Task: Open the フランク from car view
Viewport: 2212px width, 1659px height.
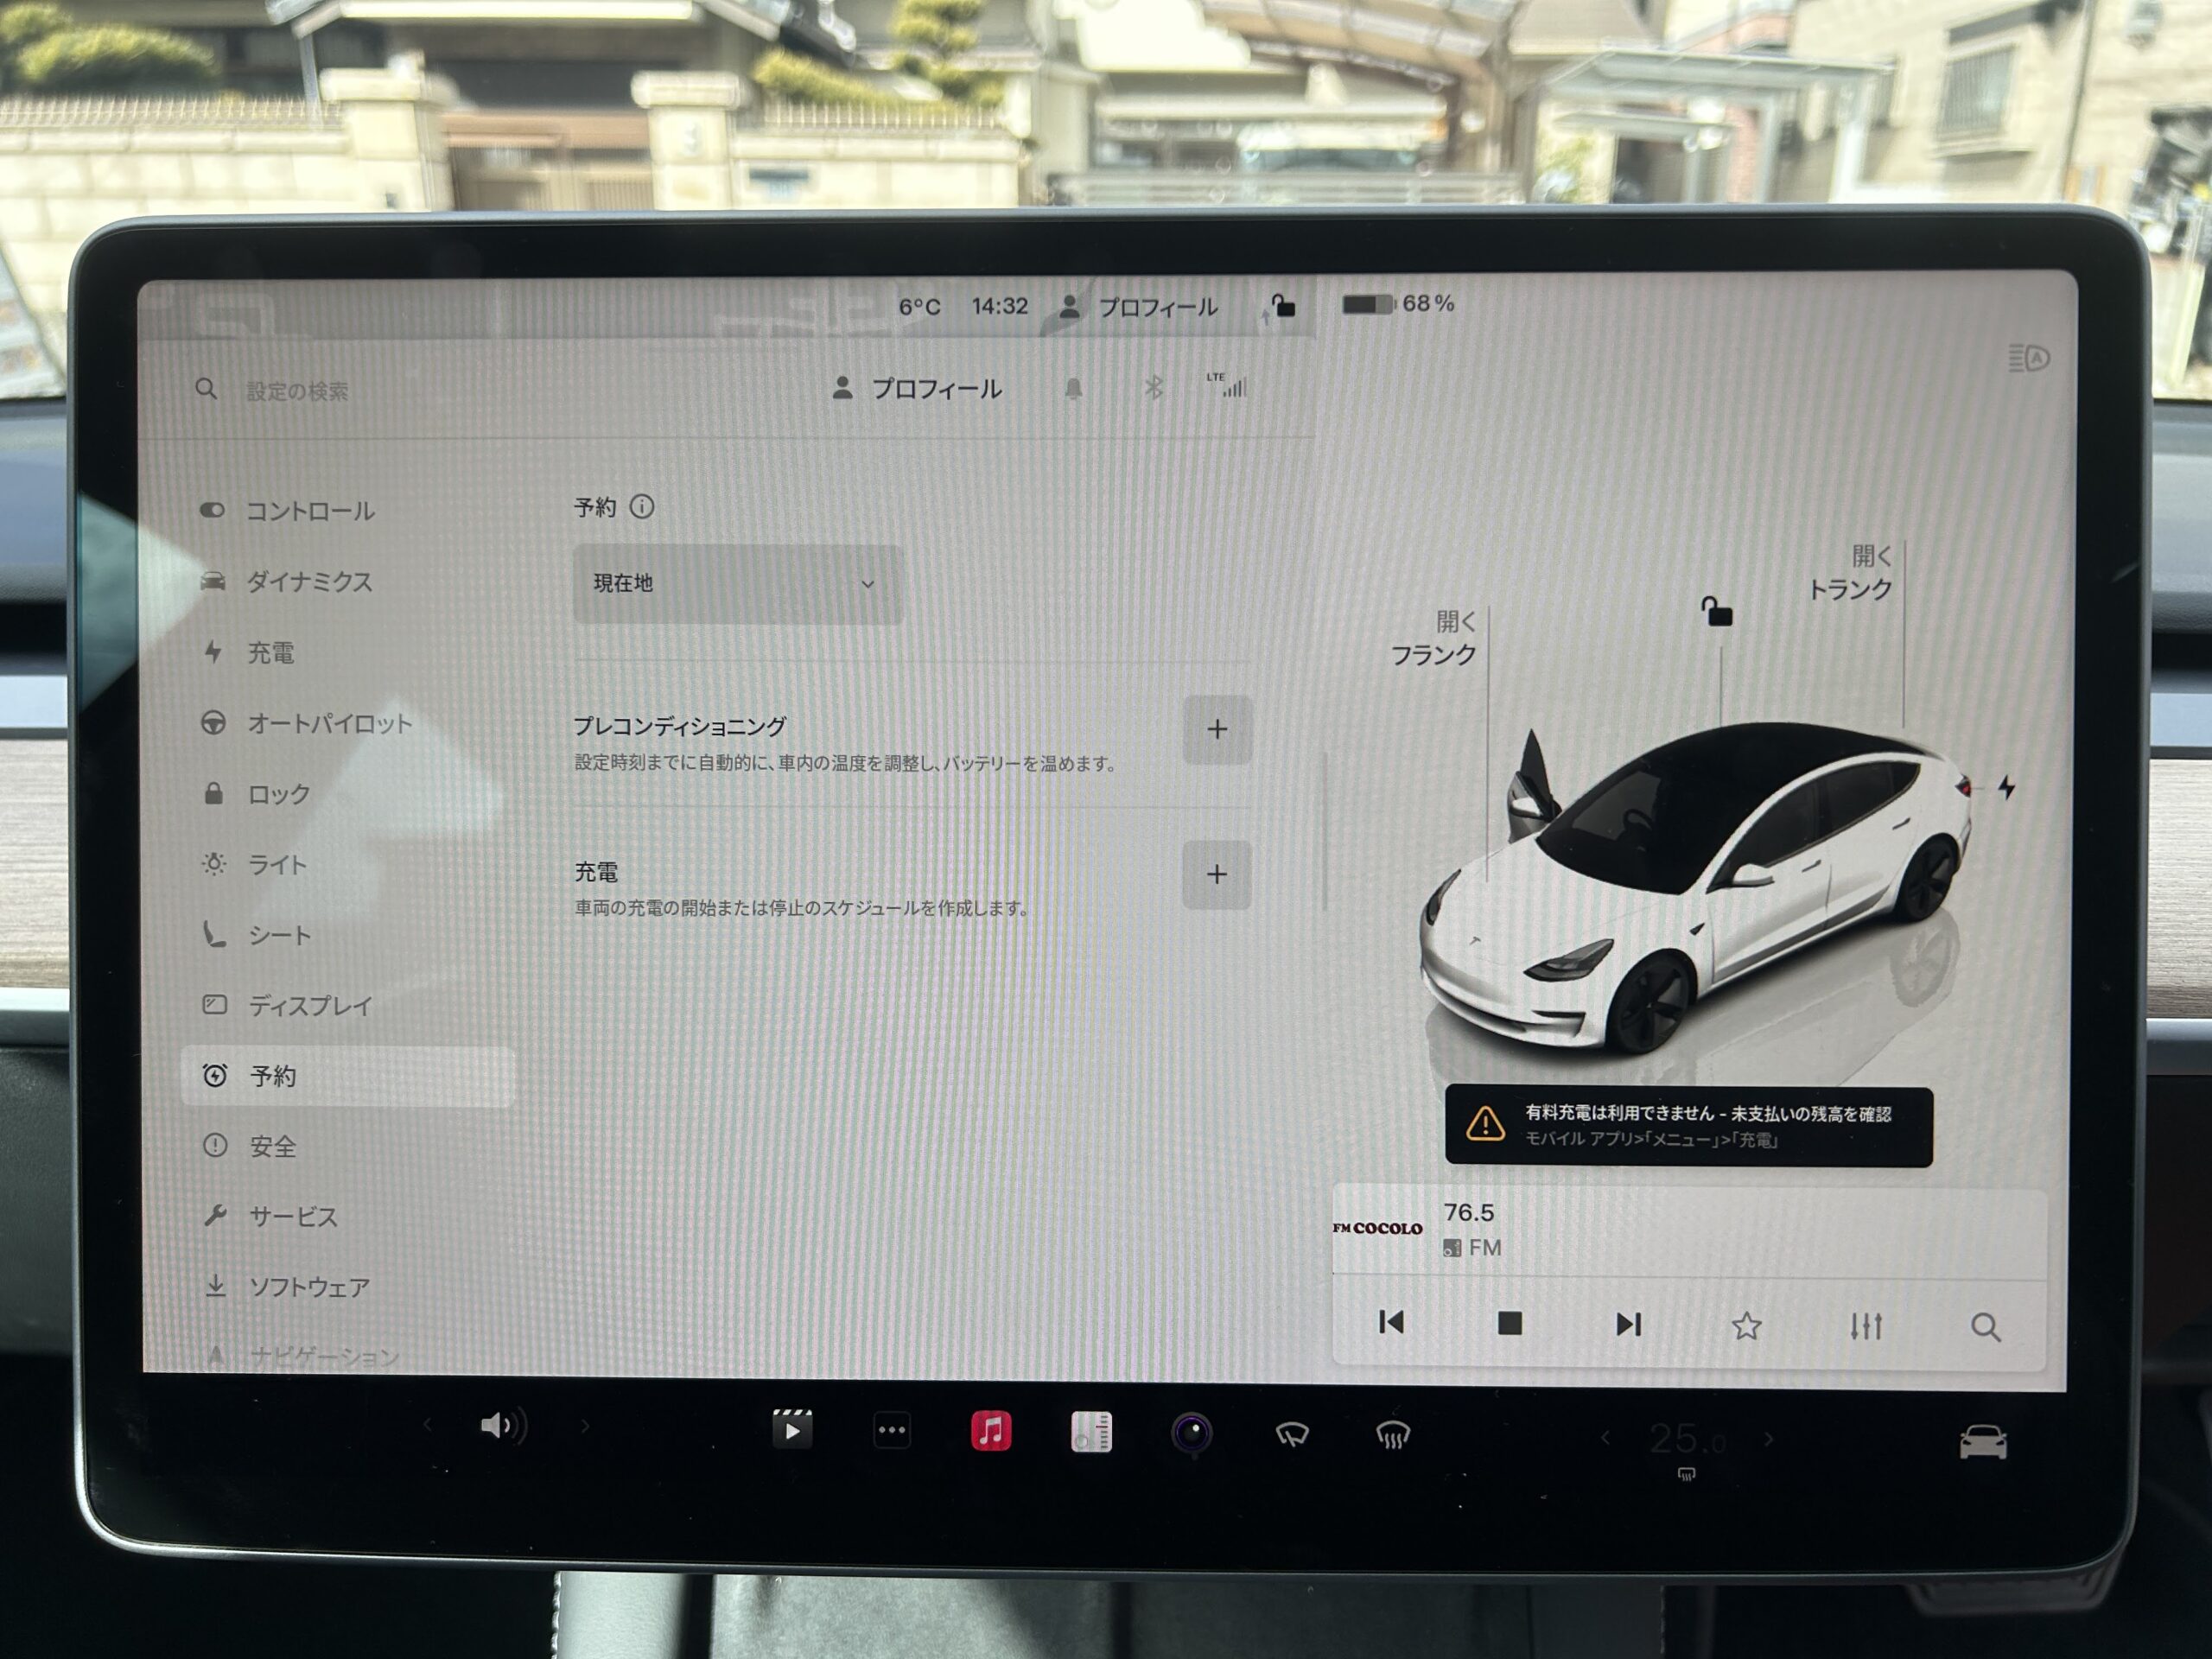Action: point(1434,639)
